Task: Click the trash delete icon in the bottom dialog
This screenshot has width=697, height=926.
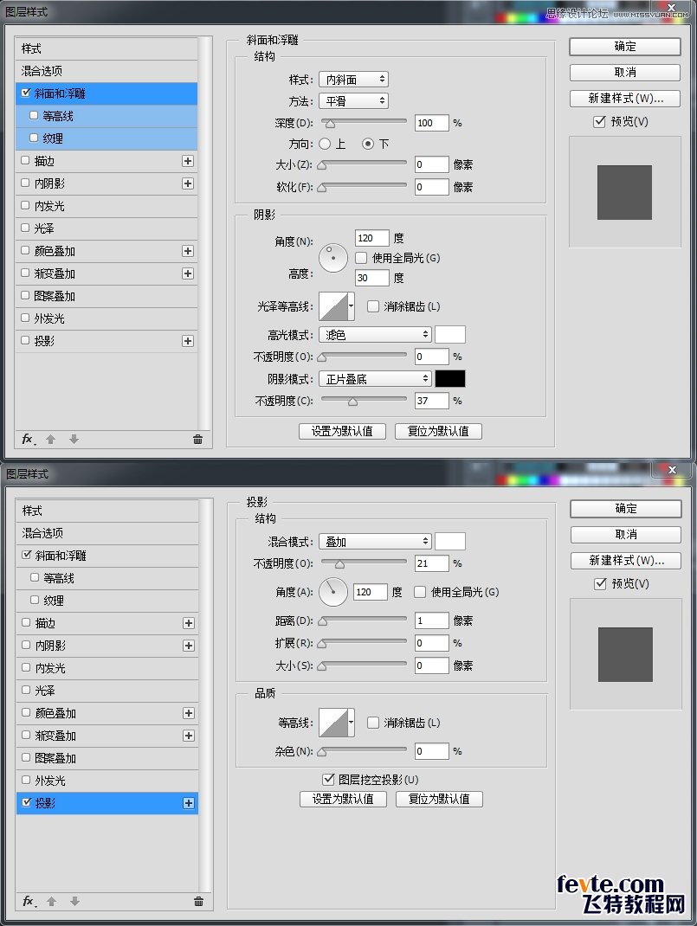Action: pos(198,901)
